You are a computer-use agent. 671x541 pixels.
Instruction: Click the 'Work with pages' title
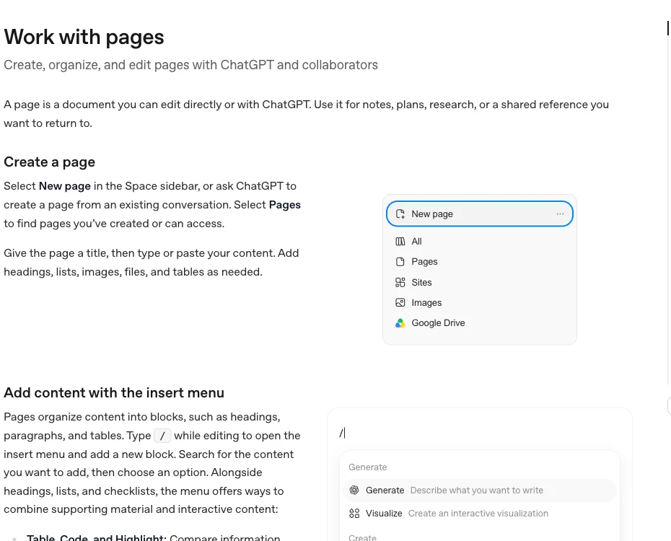pos(84,38)
